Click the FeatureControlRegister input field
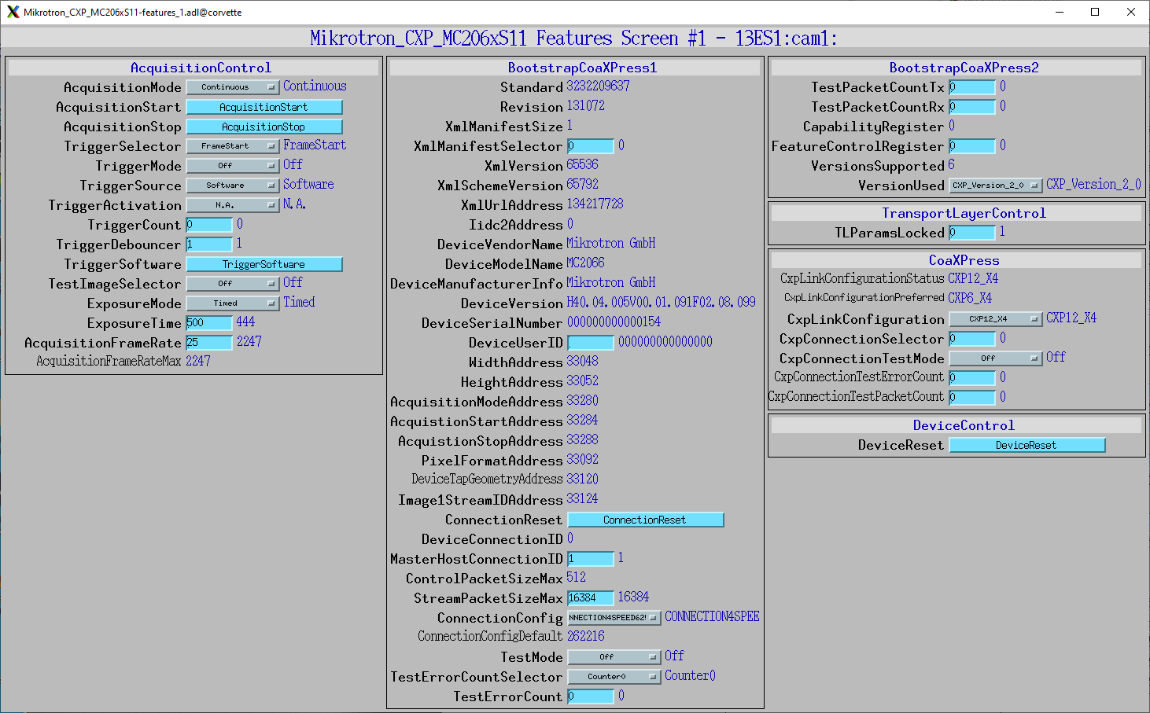This screenshot has width=1150, height=713. coord(972,146)
